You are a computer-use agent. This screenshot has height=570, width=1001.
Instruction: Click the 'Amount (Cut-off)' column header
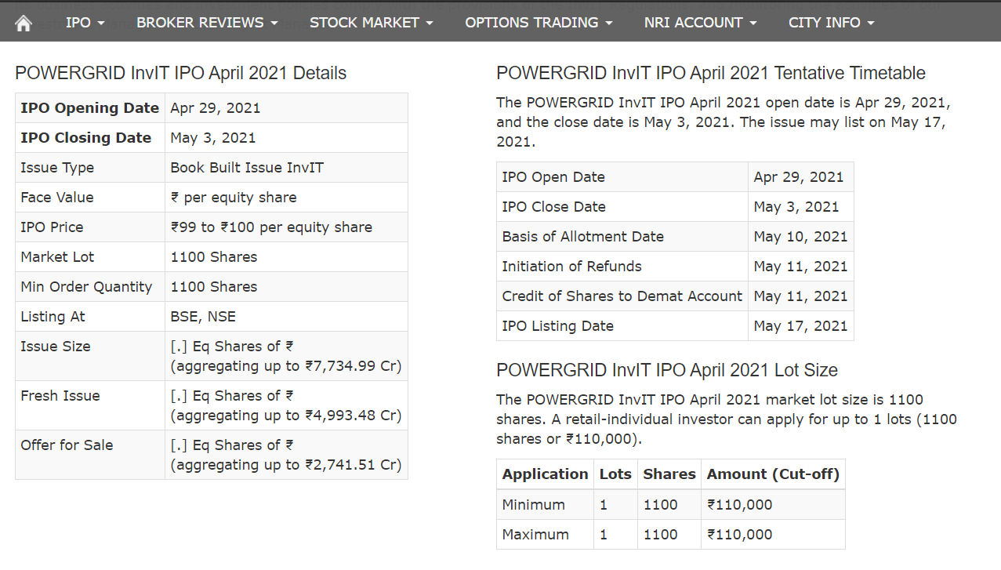(773, 474)
